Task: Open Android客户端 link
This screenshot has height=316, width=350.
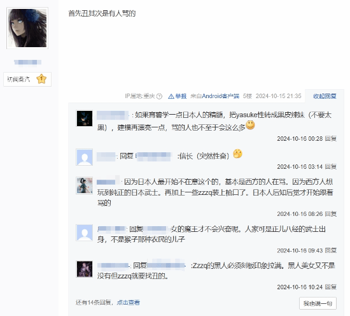Action: pyautogui.click(x=220, y=96)
